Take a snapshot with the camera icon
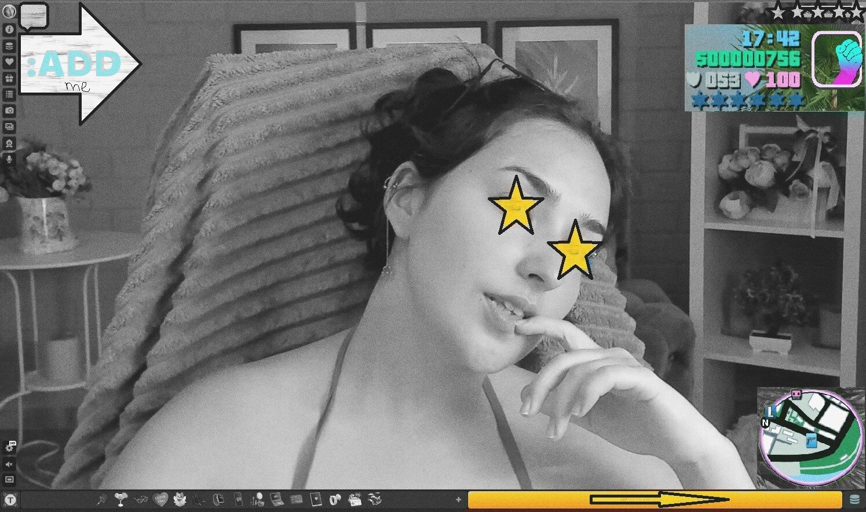 (9, 110)
